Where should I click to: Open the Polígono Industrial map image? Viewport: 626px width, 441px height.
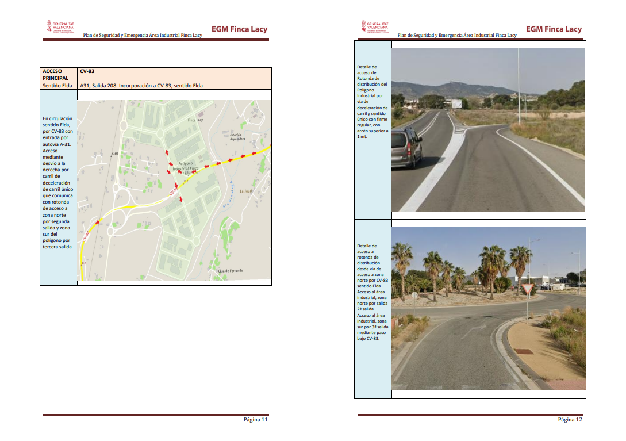(x=174, y=190)
